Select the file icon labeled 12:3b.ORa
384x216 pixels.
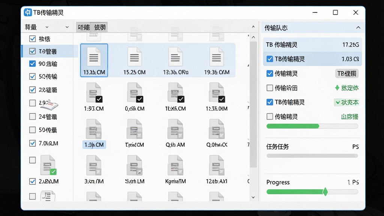175,57
